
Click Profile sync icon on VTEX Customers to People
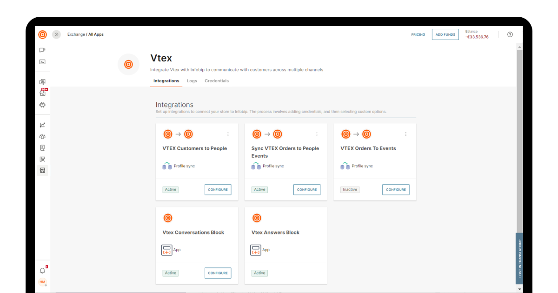[x=167, y=166]
